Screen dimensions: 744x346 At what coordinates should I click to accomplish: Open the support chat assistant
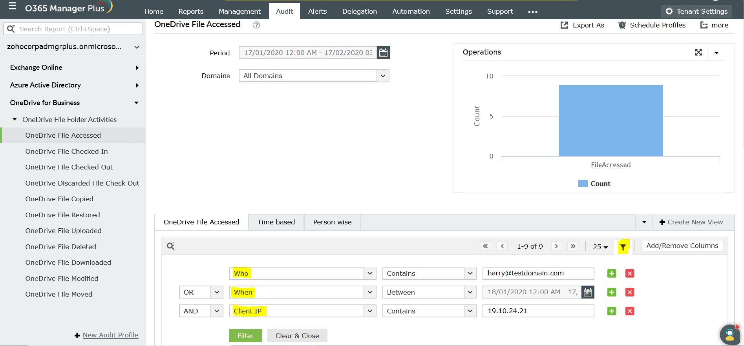730,335
